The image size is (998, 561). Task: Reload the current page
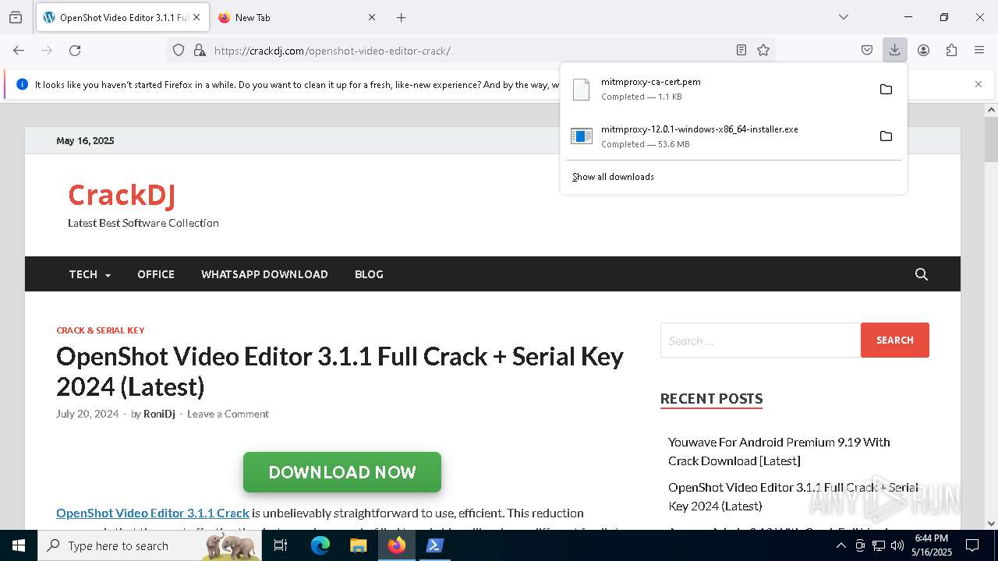tap(75, 51)
